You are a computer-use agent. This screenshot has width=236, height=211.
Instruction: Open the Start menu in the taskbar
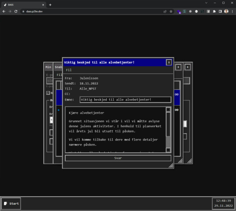(11, 204)
